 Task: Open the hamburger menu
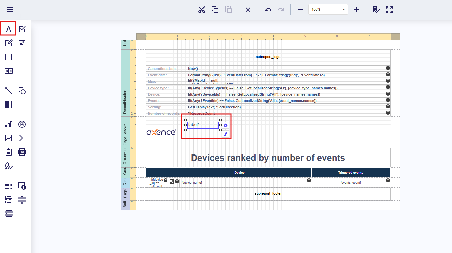pos(10,9)
